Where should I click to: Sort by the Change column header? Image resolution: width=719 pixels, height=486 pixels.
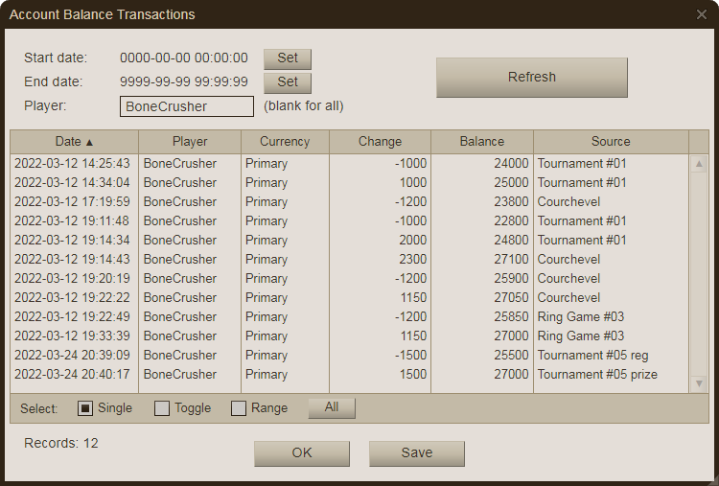(x=380, y=141)
